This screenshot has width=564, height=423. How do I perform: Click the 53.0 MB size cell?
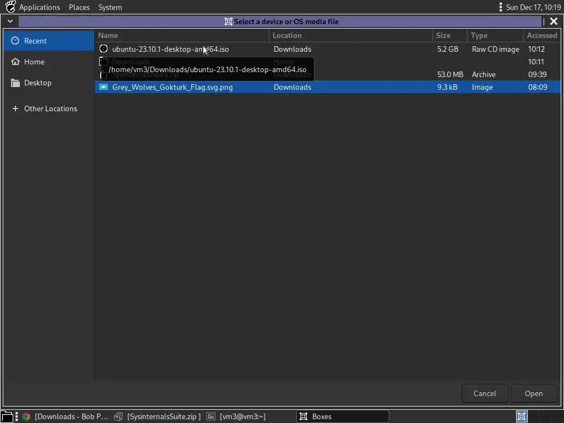tap(451, 74)
